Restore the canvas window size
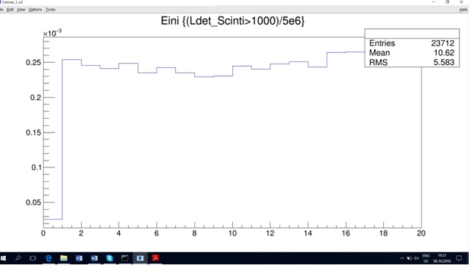 click(x=447, y=2)
